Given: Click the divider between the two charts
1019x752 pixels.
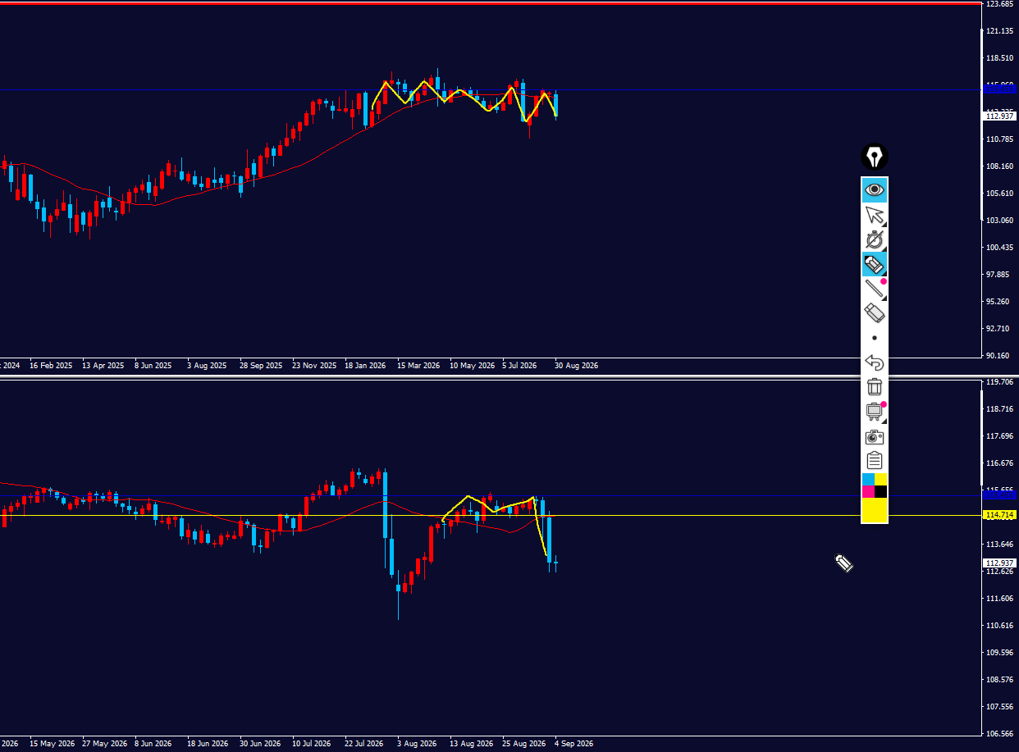Looking at the screenshot, I should tap(491, 376).
